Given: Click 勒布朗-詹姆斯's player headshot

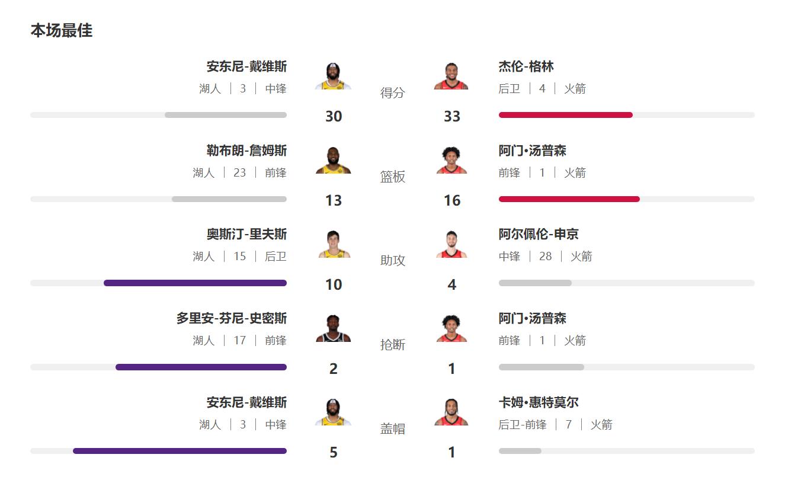Looking at the screenshot, I should pyautogui.click(x=333, y=160).
